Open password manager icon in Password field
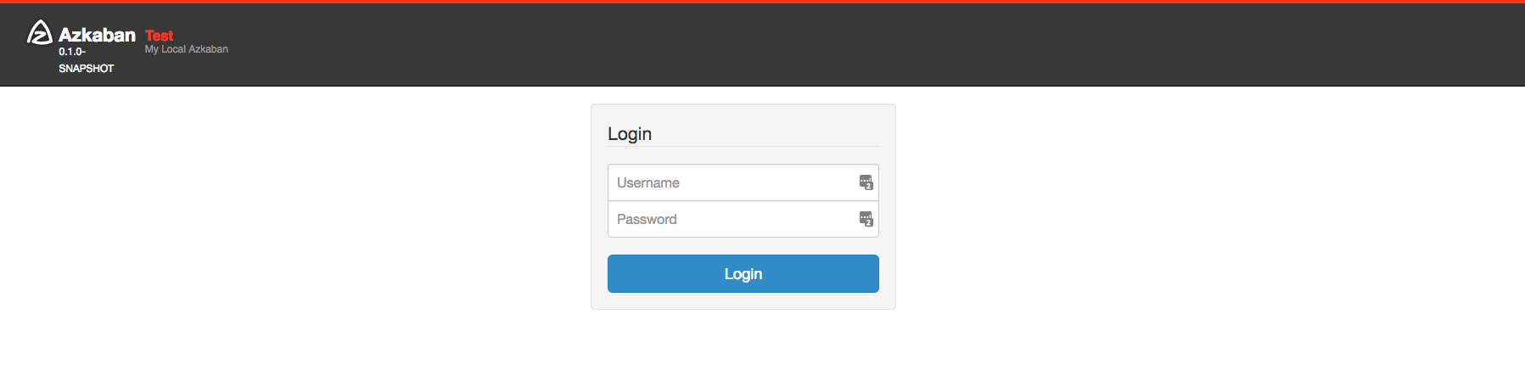 (866, 219)
